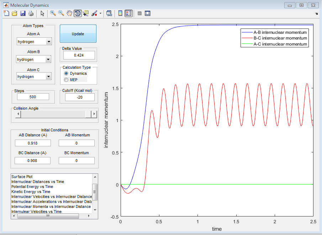This screenshot has height=235, width=322.
Task: Open file with folder icon
Action: click(15, 14)
